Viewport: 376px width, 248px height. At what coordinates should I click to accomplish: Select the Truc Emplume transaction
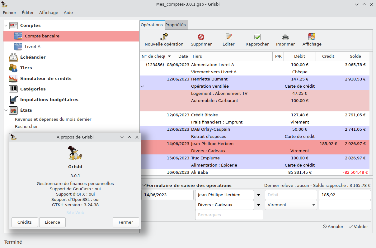255,162
